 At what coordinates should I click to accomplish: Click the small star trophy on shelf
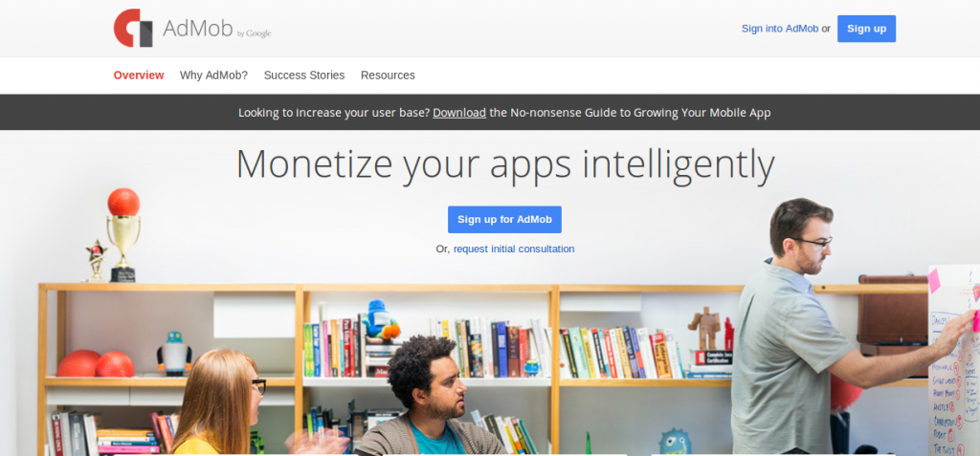(x=97, y=259)
